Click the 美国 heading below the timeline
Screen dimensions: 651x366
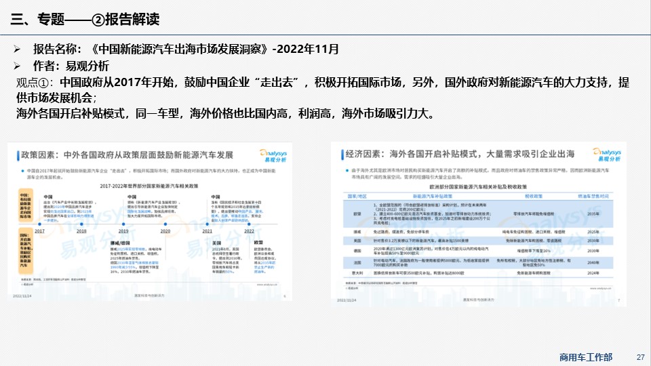(x=216, y=243)
